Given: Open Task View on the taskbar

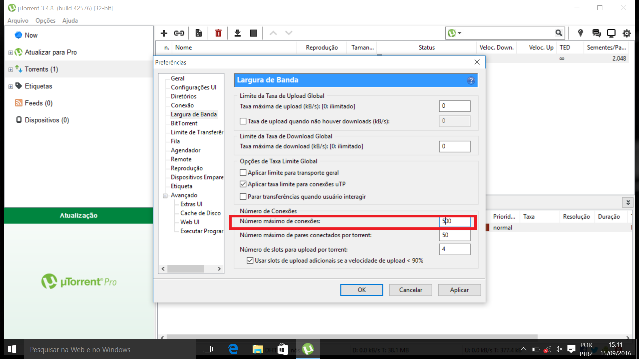Looking at the screenshot, I should click(207, 349).
